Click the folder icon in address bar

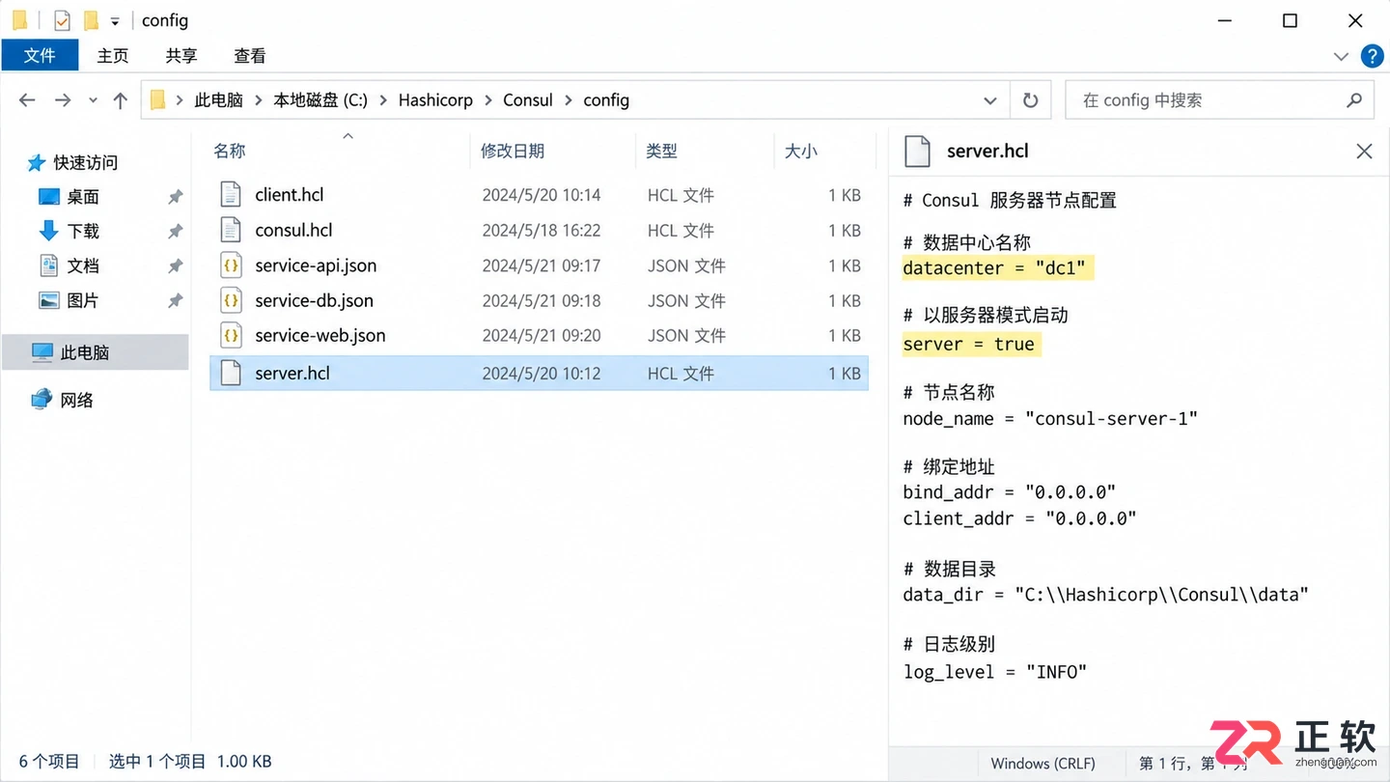coord(158,100)
